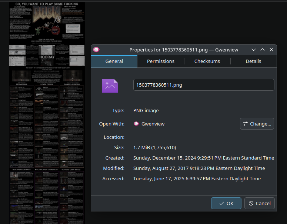Click the Modified date Sunday, August 27, 2017
This screenshot has height=224, width=287.
(x=199, y=168)
